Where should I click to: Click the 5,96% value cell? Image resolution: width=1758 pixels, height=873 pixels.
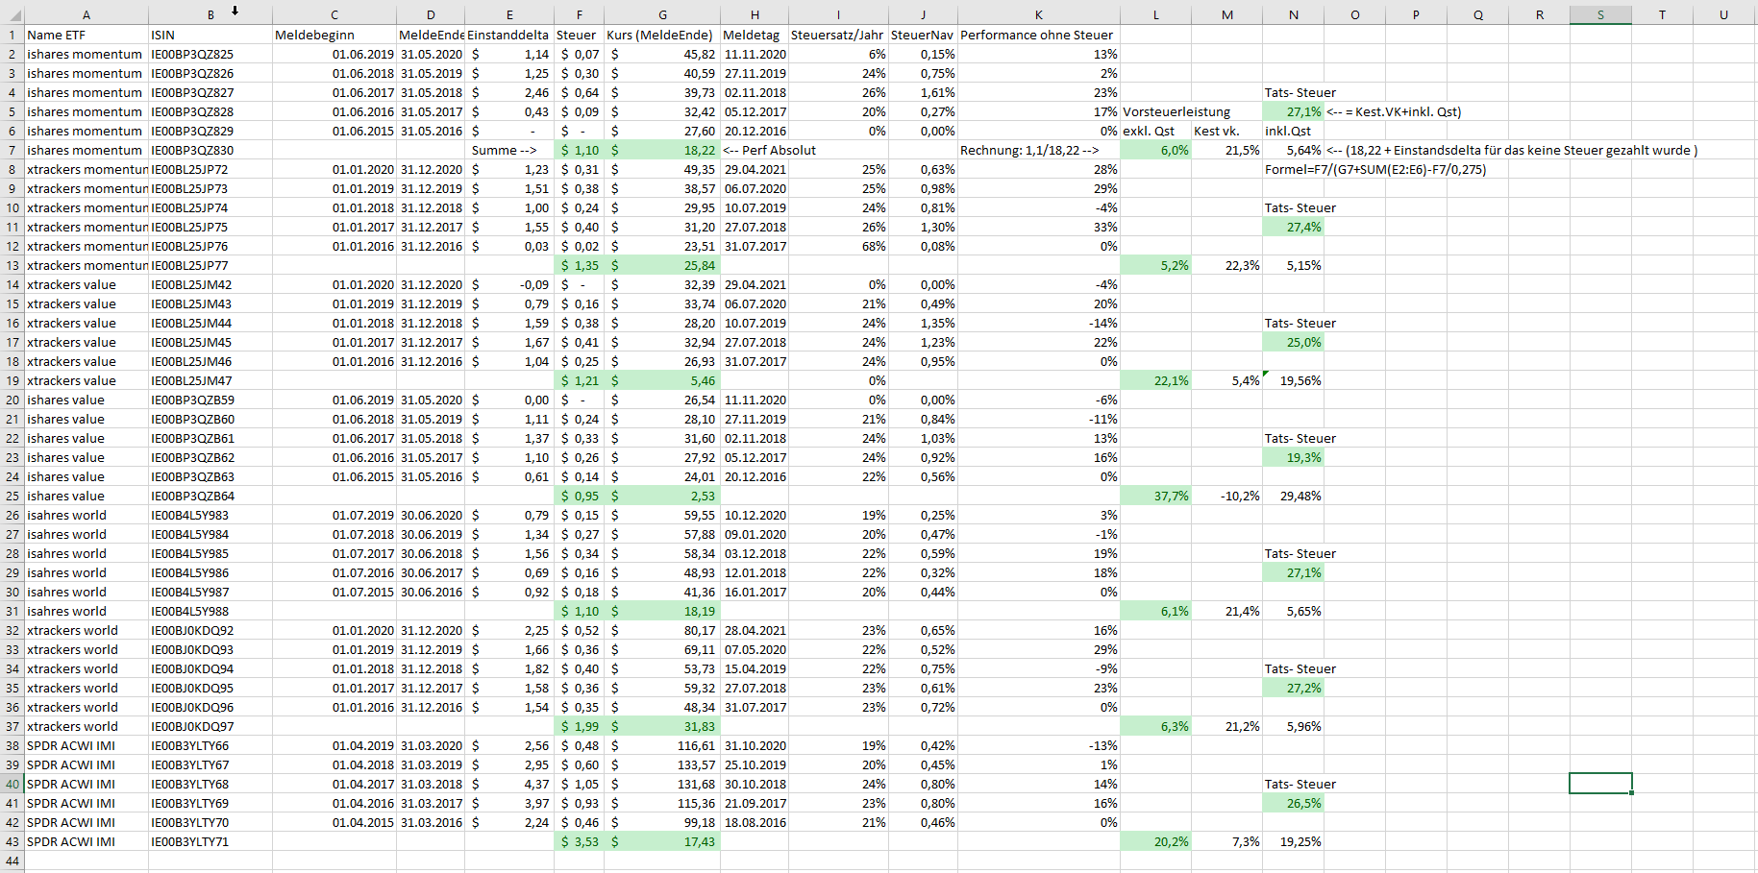(x=1293, y=726)
